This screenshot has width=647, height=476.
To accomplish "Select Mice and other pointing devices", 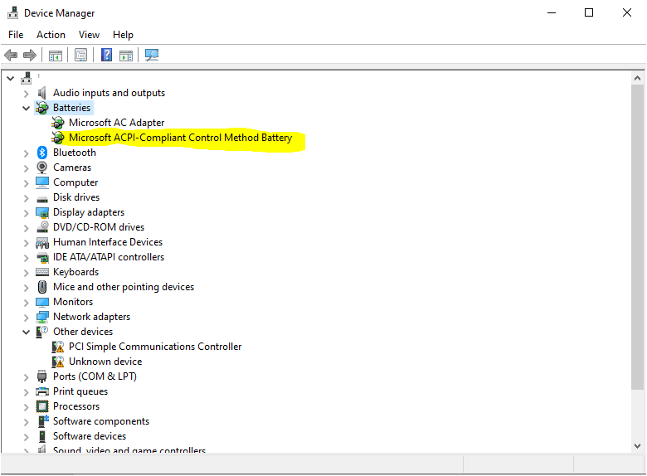I will pos(124,287).
